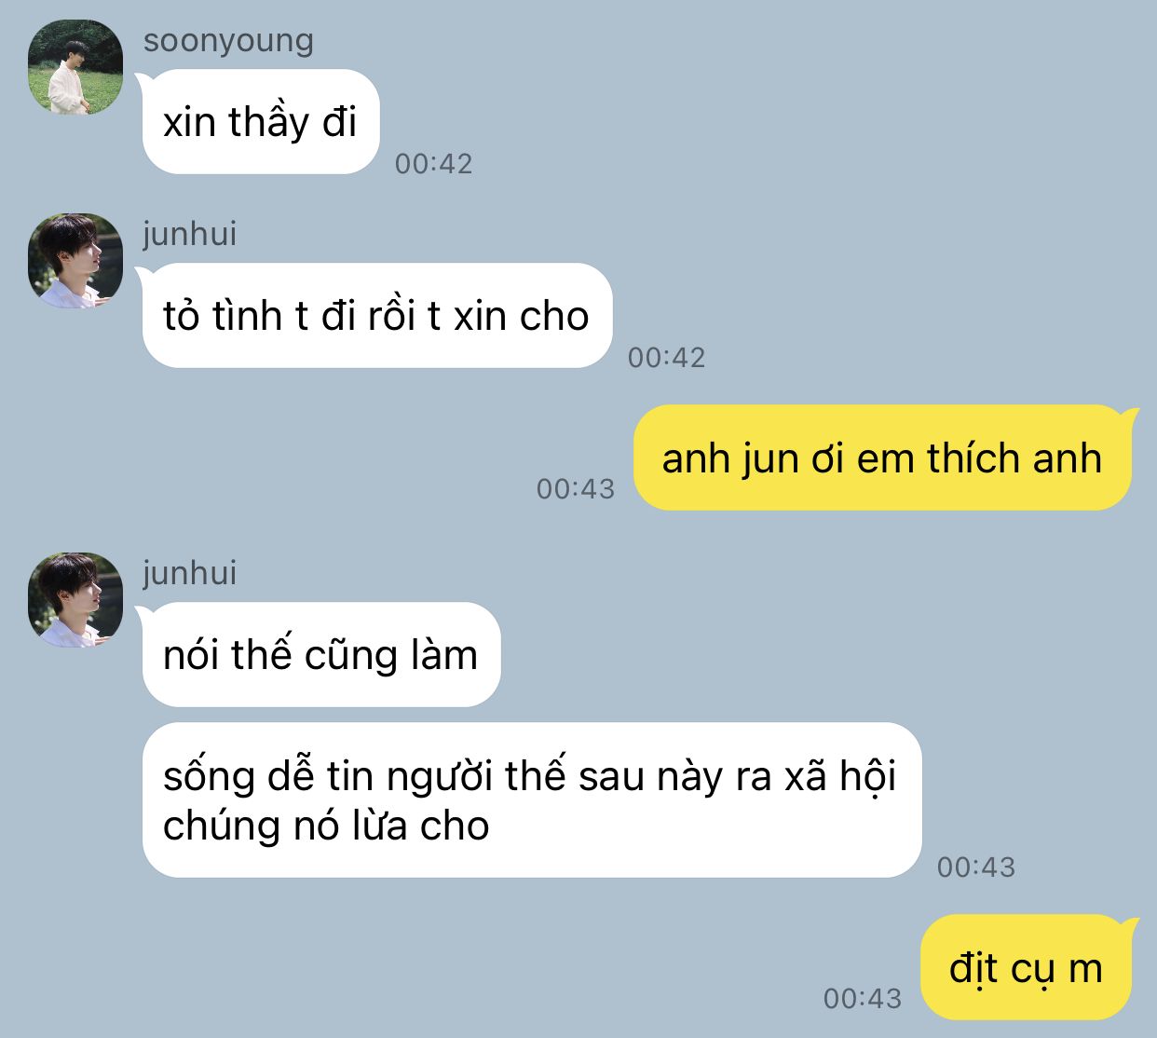Open soonyoung's profile picture
The width and height of the screenshot is (1157, 1038).
coord(75,67)
